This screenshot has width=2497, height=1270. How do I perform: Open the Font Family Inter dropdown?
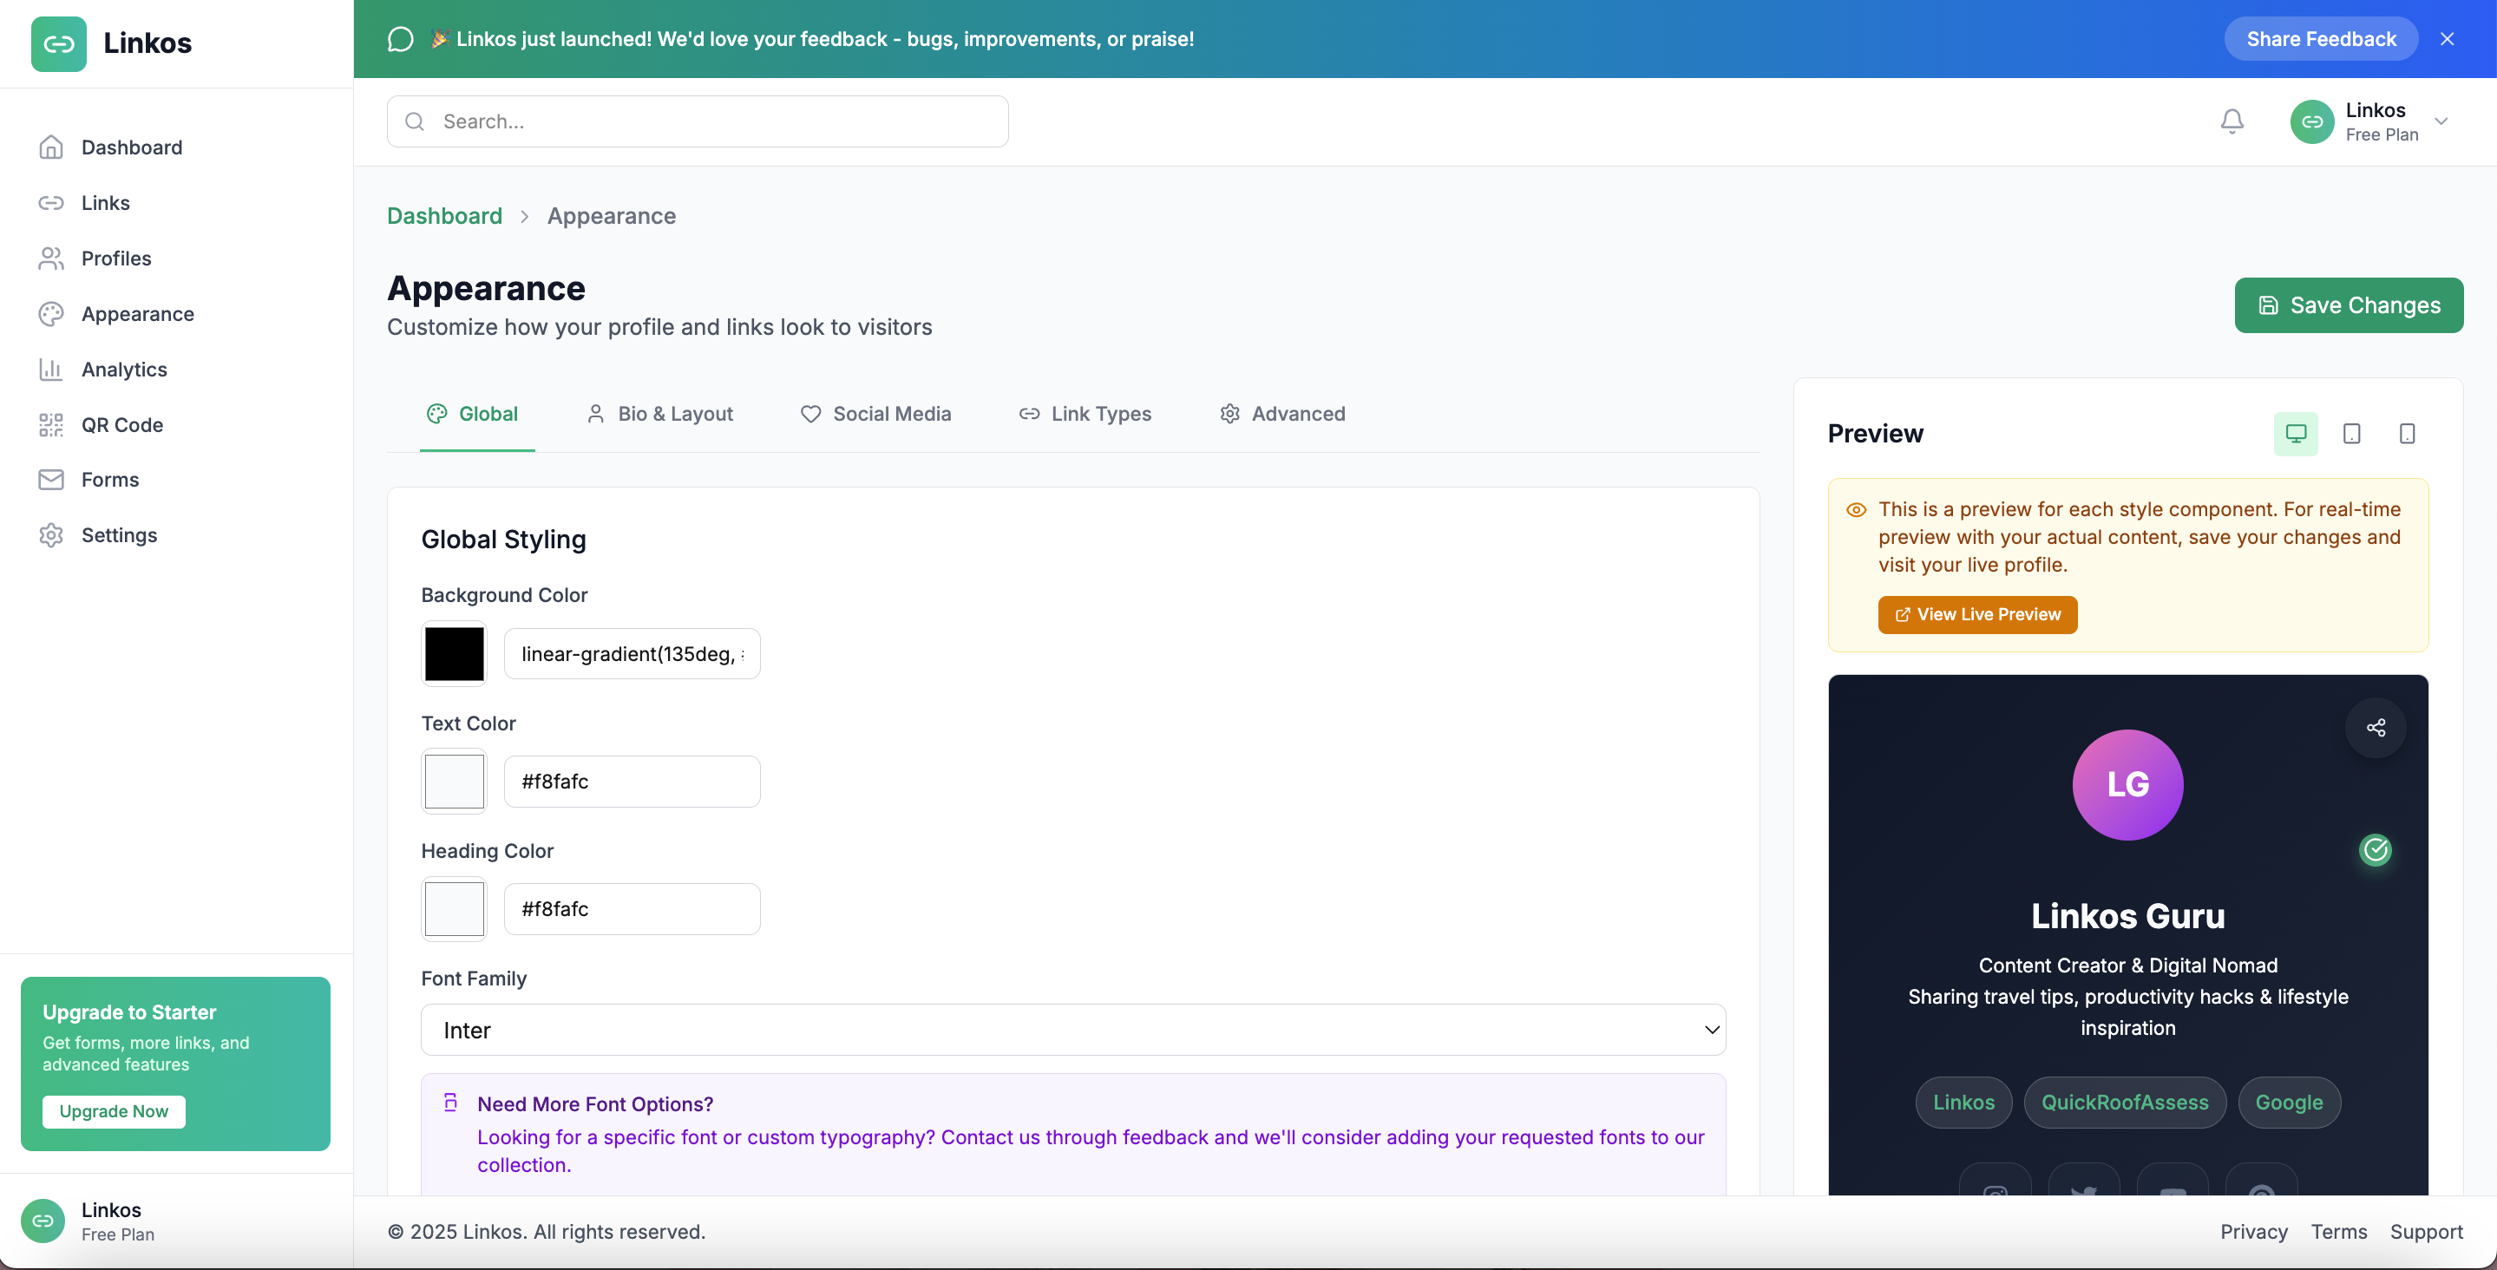click(x=1072, y=1030)
